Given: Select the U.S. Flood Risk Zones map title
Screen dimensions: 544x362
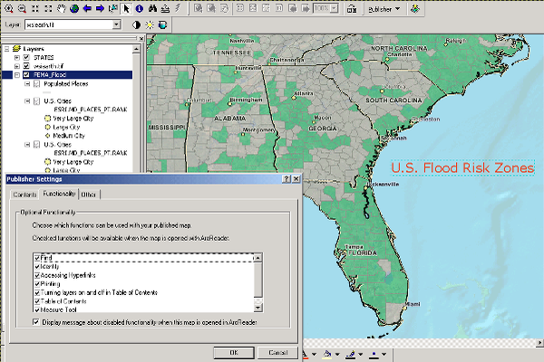Looking at the screenshot, I should coord(462,168).
